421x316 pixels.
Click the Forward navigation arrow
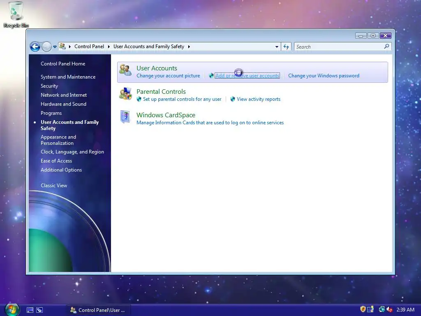46,47
